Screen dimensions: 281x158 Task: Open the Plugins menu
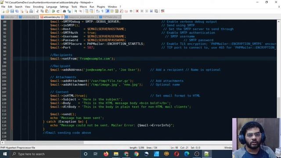(101, 7)
